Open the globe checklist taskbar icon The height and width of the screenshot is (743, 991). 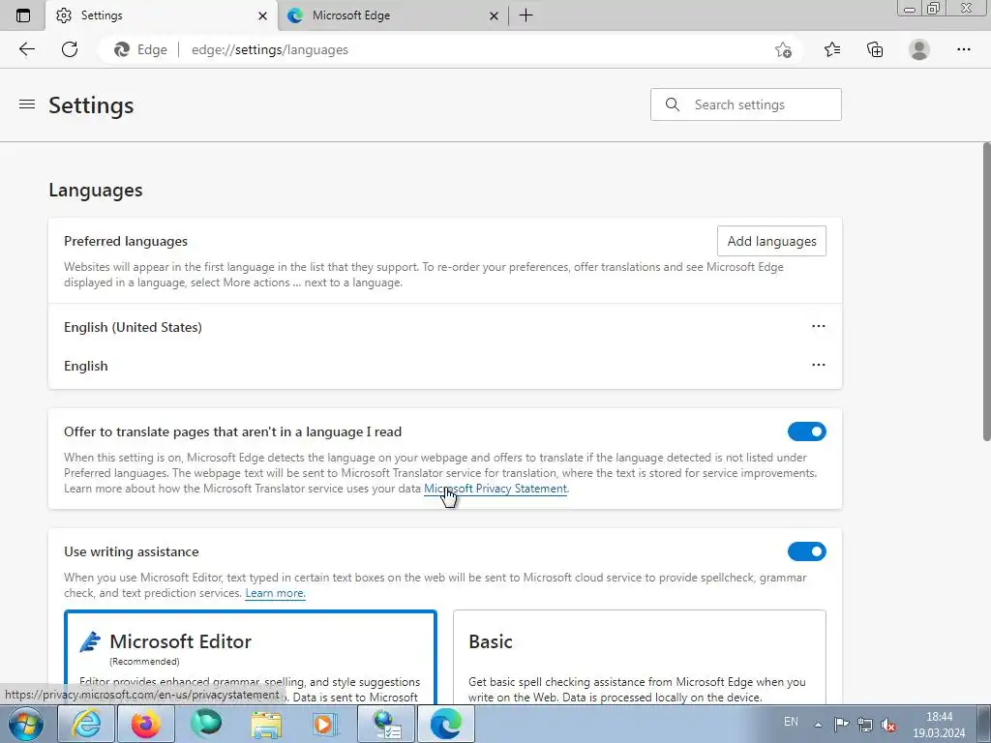click(386, 724)
